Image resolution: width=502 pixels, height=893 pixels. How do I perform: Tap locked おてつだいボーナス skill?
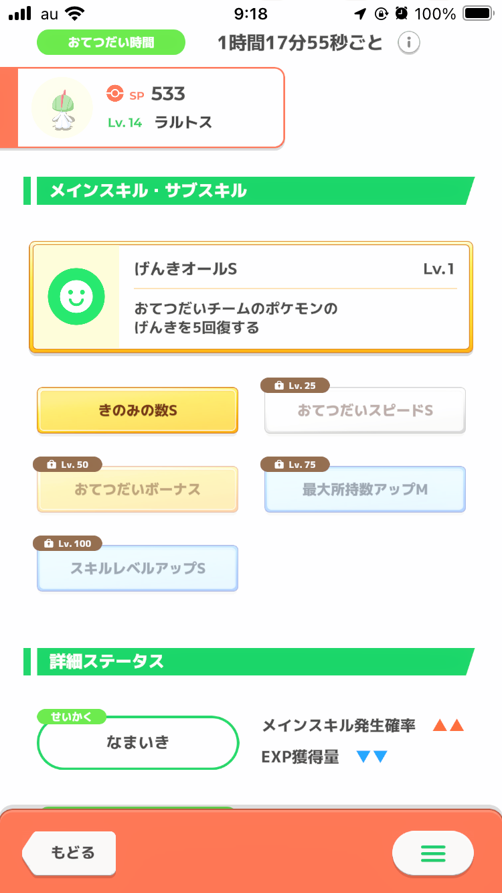(137, 489)
